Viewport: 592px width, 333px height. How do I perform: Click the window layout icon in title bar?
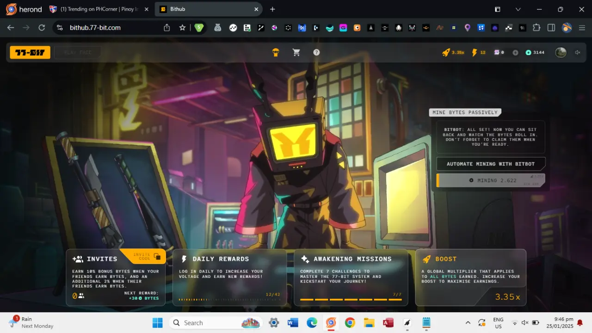click(498, 9)
